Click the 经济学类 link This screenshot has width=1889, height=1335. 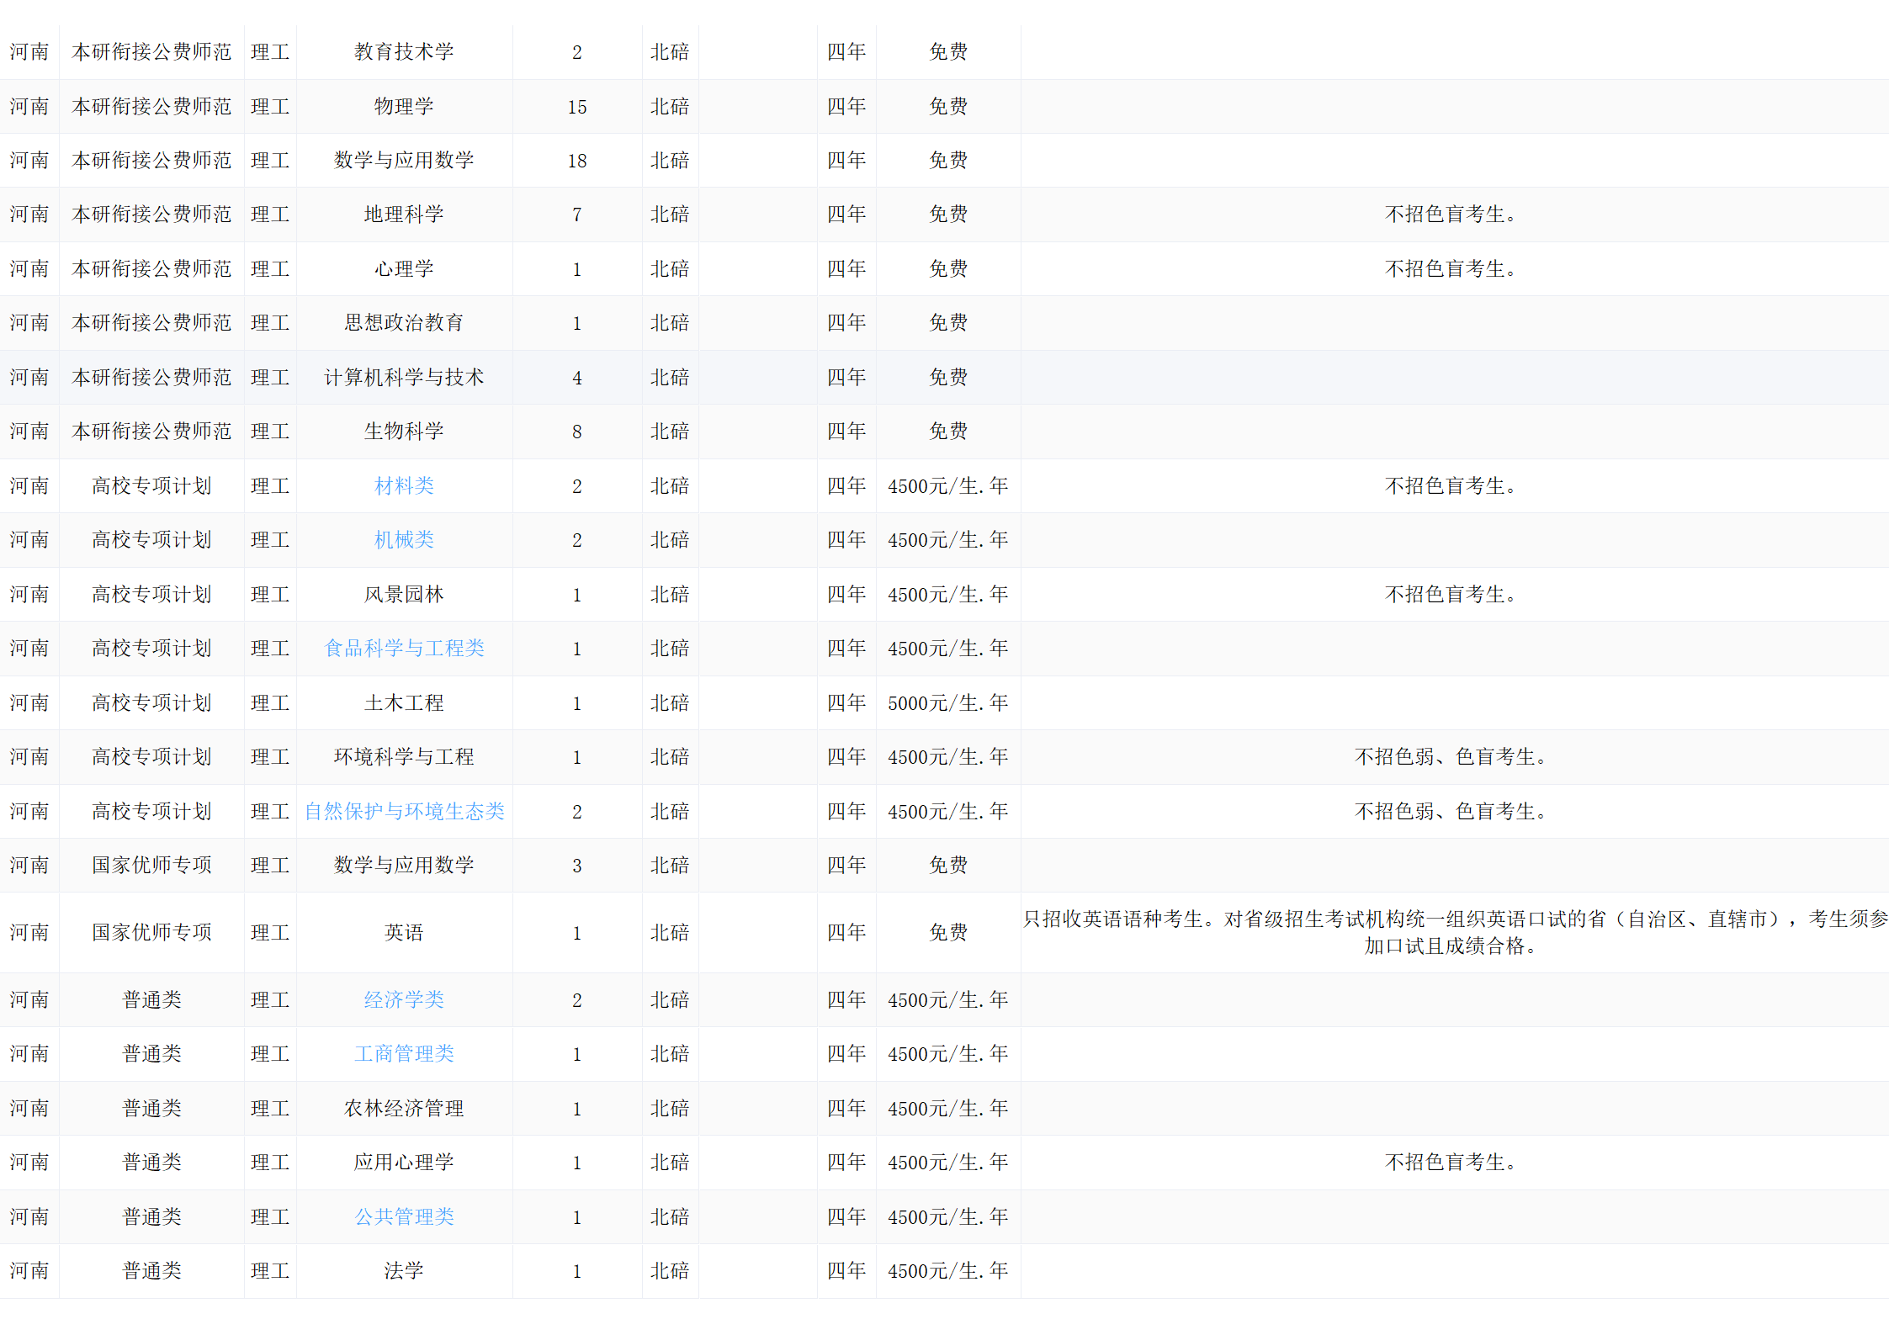coord(404,999)
